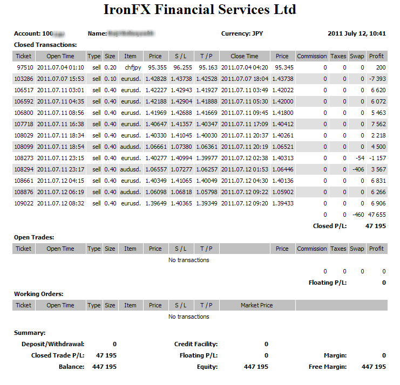Click the Summary heading

30,333
